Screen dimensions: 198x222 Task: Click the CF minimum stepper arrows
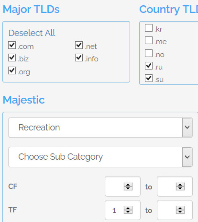pos(128,187)
